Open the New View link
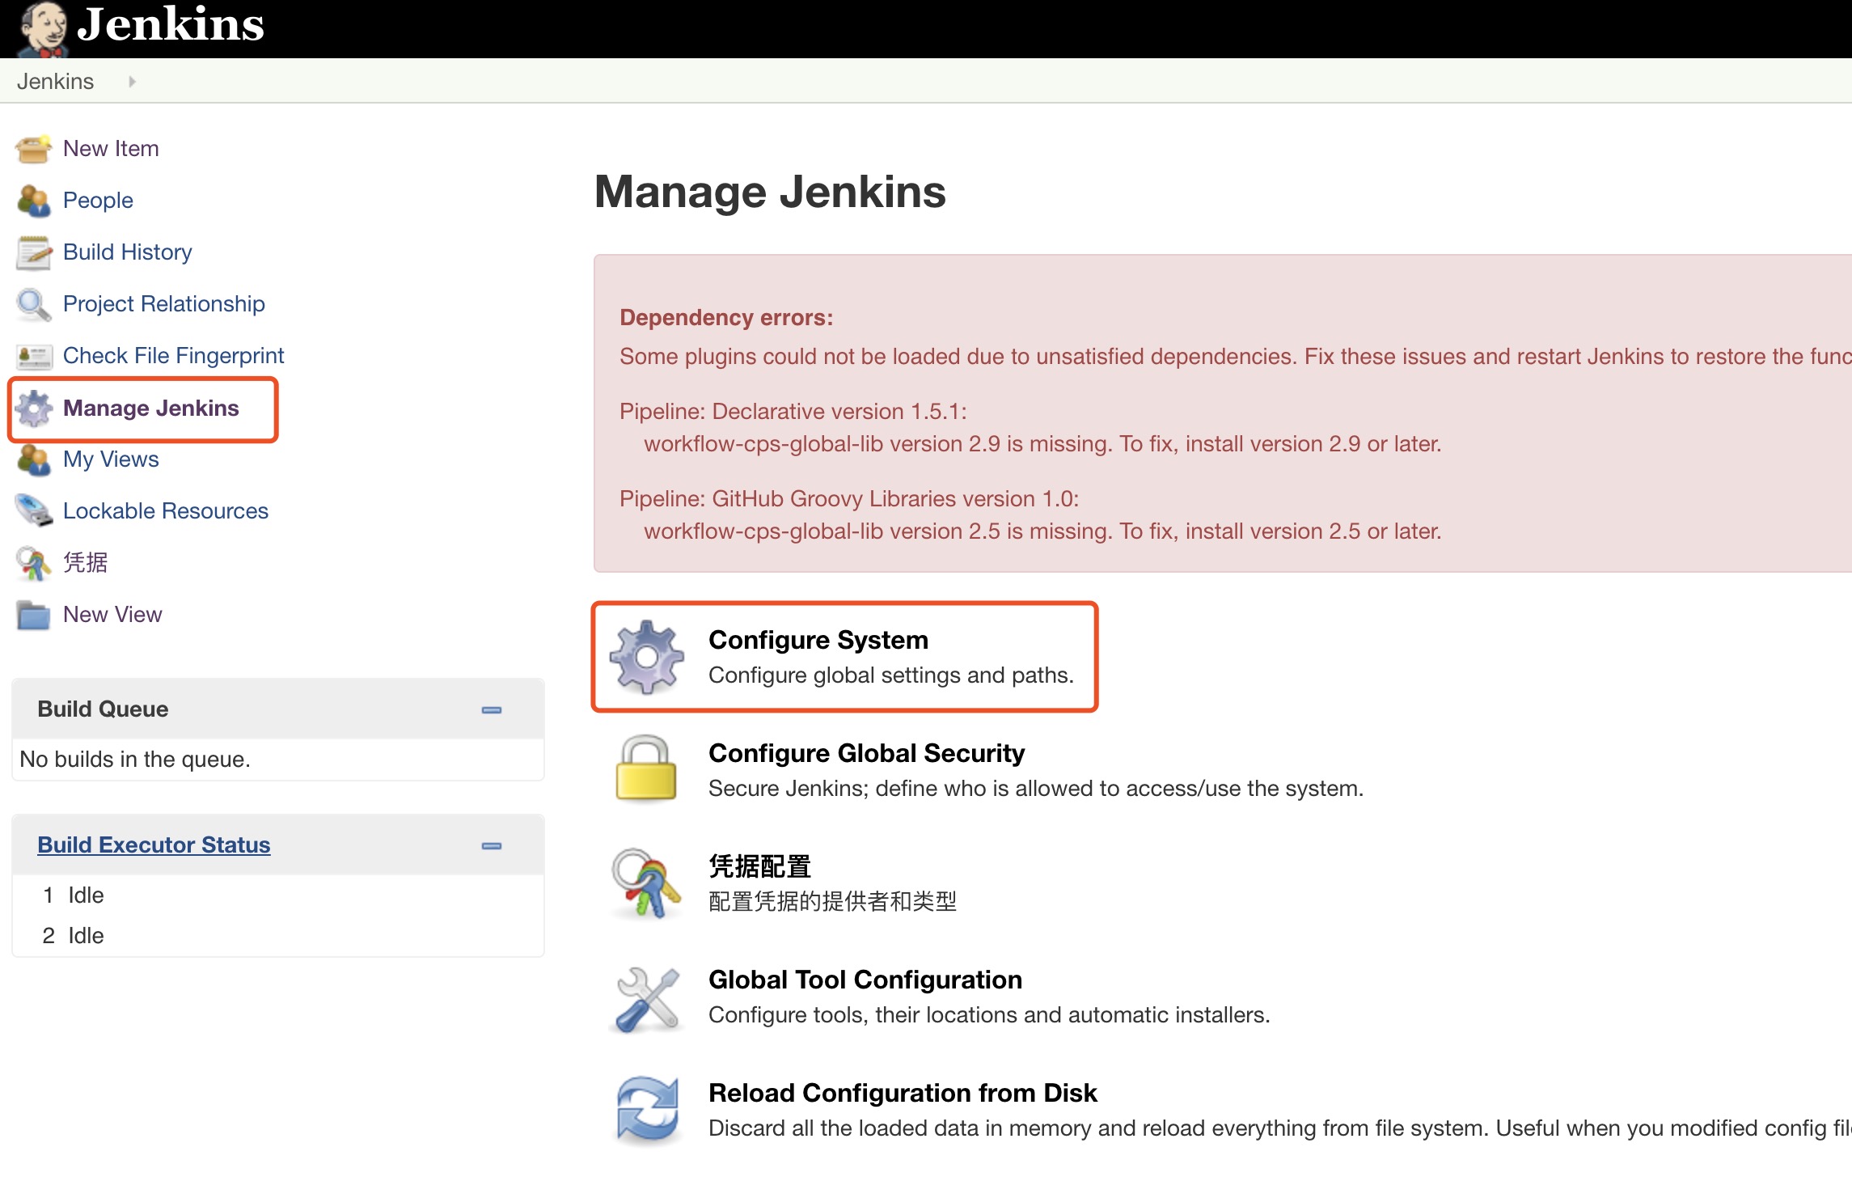 pos(112,615)
